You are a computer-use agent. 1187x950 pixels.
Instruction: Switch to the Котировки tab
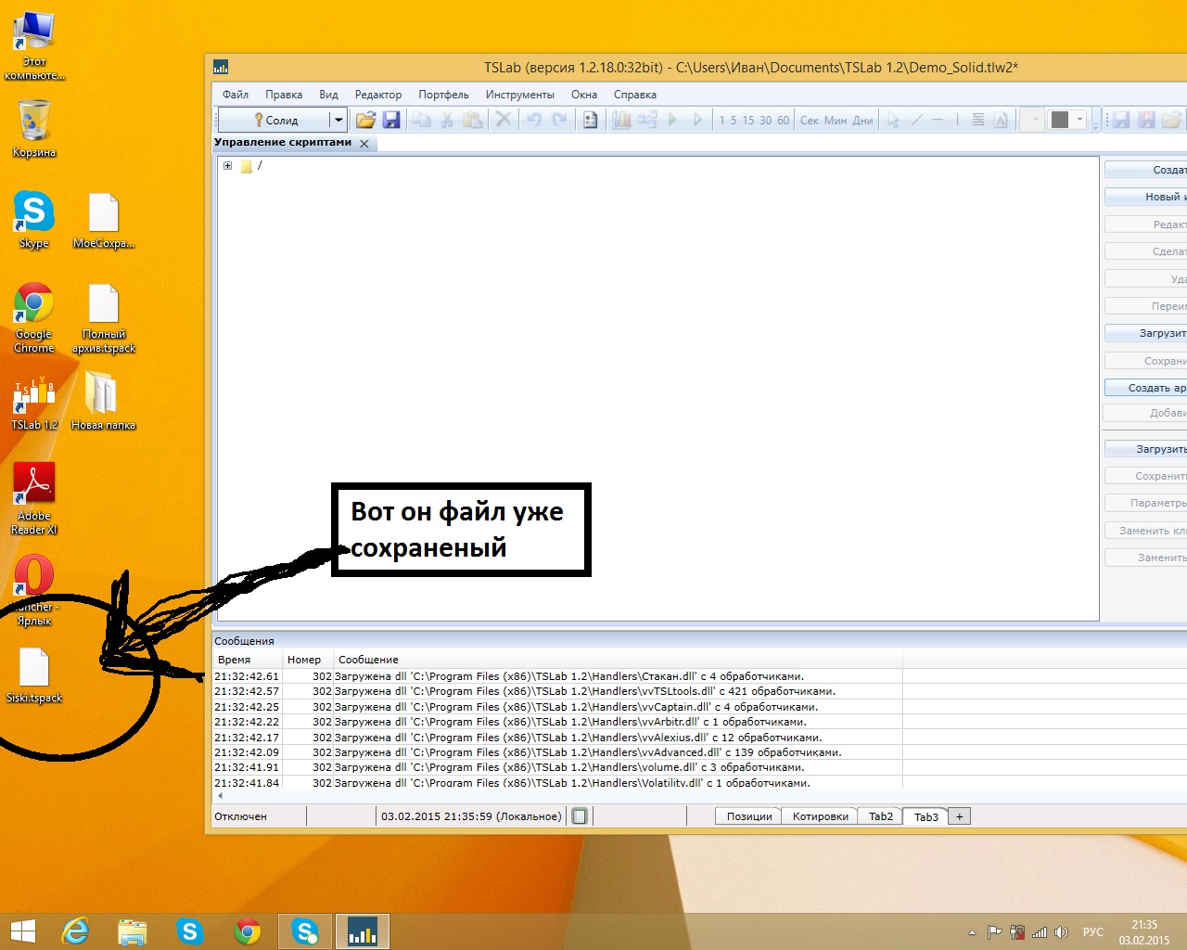click(x=821, y=816)
